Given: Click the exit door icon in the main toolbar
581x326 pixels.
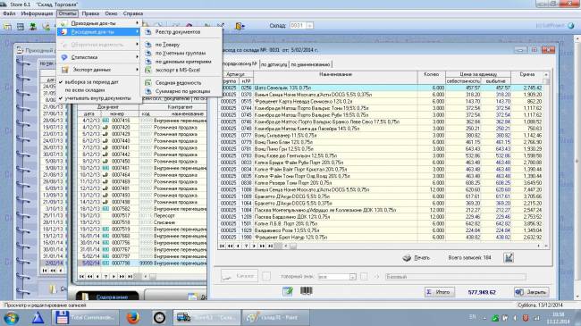Looking at the screenshot, I should pos(240,26).
